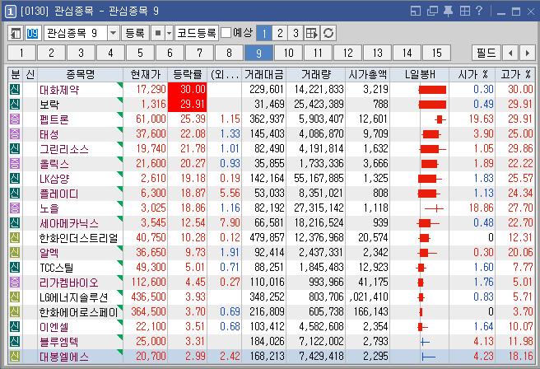Screen dimensions: 540x369
Task: Click the 증 badge for 펩트론
Action: 15,119
